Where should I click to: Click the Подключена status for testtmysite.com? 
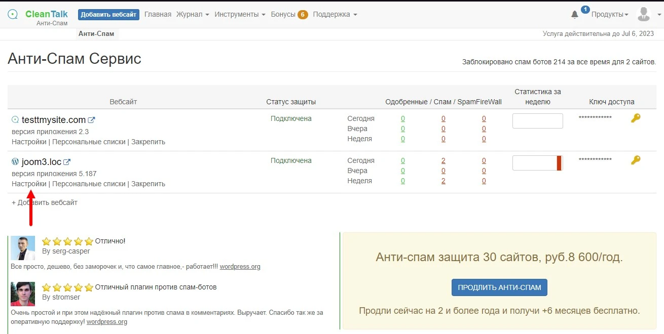click(x=291, y=118)
